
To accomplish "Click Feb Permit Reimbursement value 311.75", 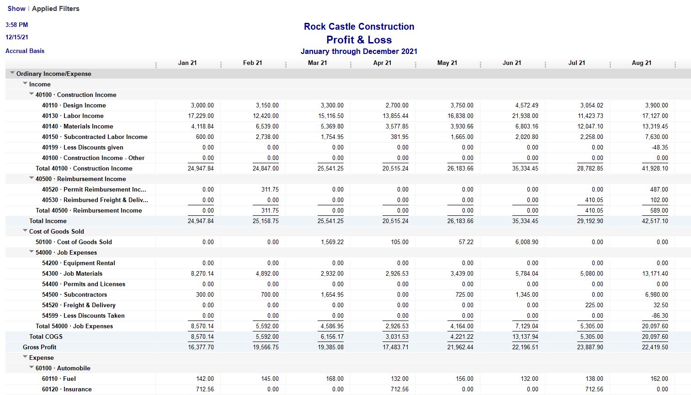I will point(270,189).
